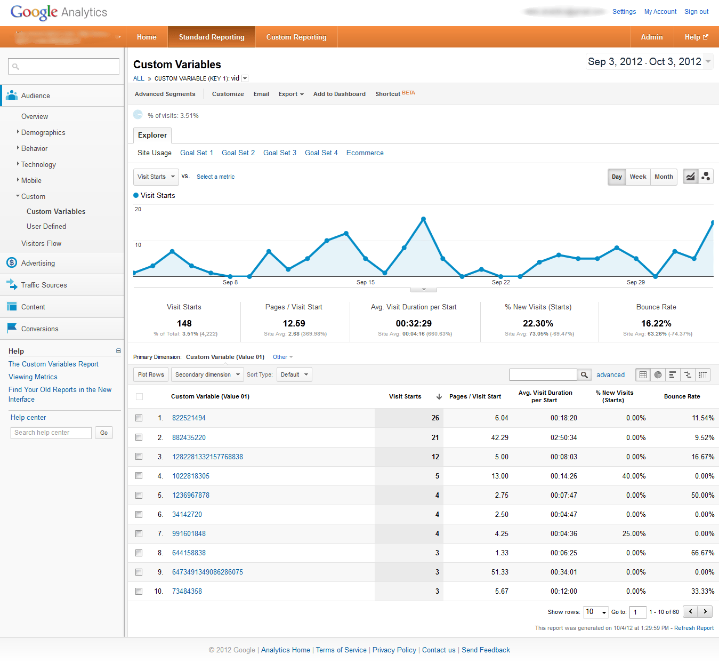Open the Admin tab

pos(652,37)
